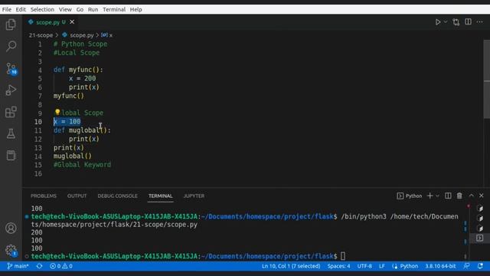
Task: Open the Jupyter notebook sidebar icon
Action: coord(11,155)
